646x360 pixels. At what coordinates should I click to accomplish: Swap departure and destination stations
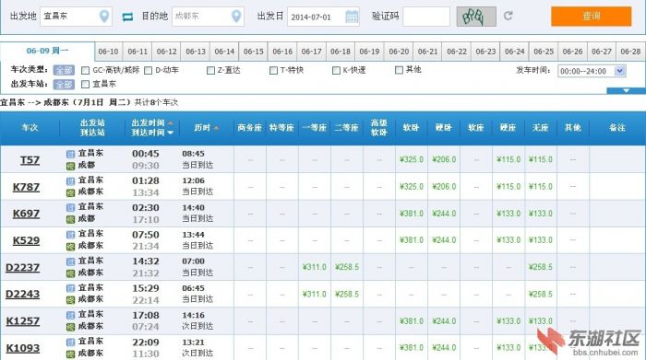pos(127,17)
